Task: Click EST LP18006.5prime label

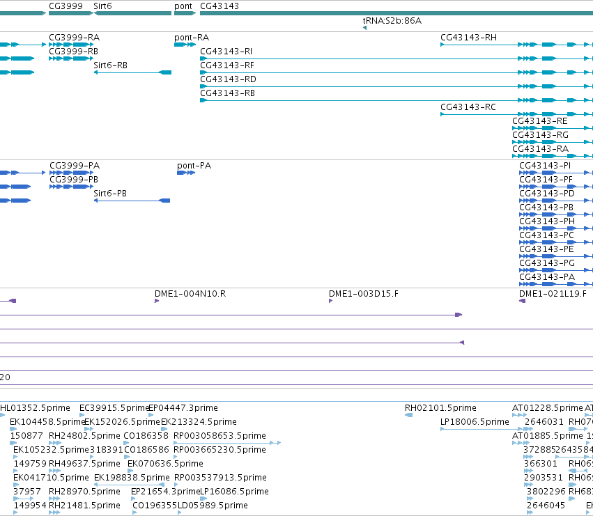Action: click(x=475, y=422)
